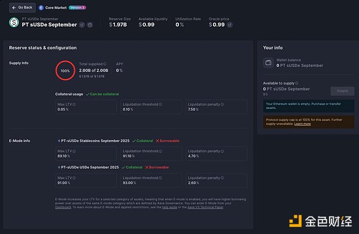
Task: Click the Max LTV info icon under Collateral usage
Action: click(74, 104)
